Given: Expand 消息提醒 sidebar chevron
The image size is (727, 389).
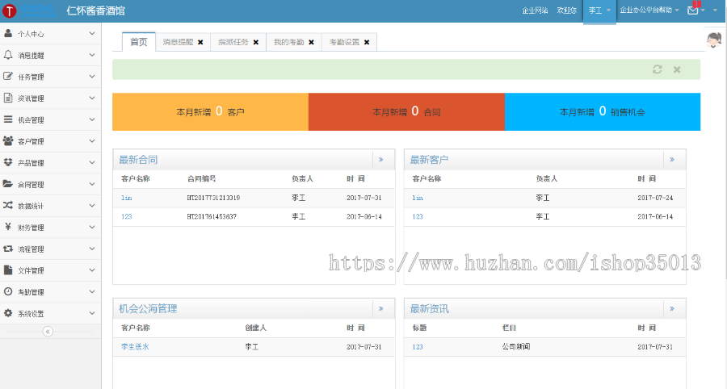Looking at the screenshot, I should pos(92,55).
